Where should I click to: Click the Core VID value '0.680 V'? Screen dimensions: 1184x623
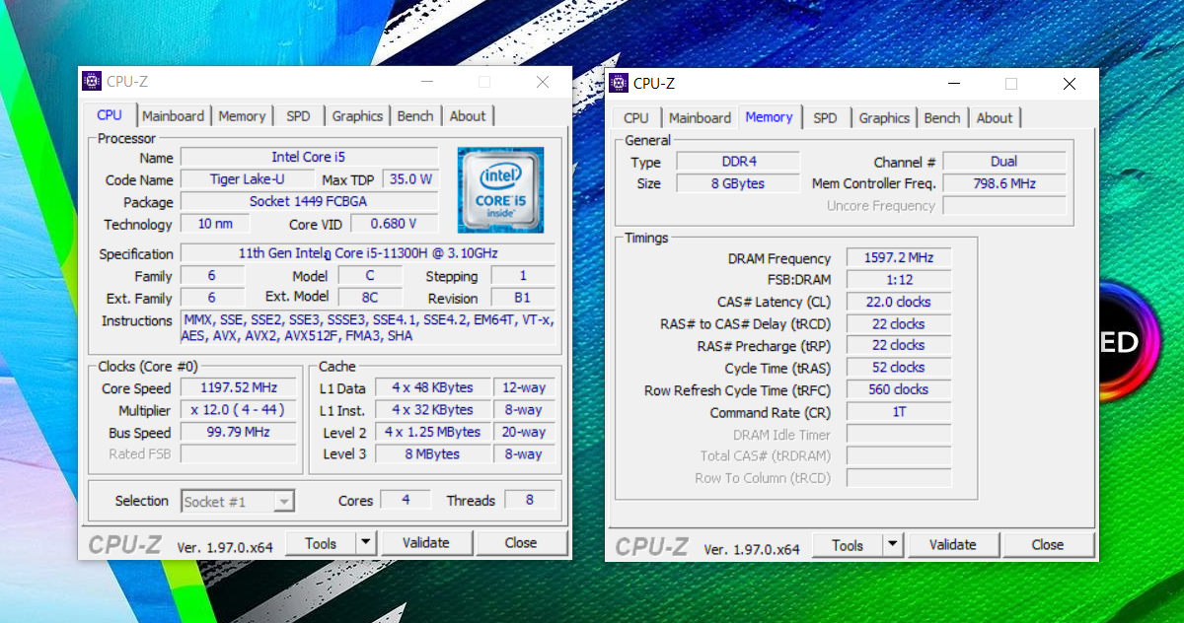point(394,225)
